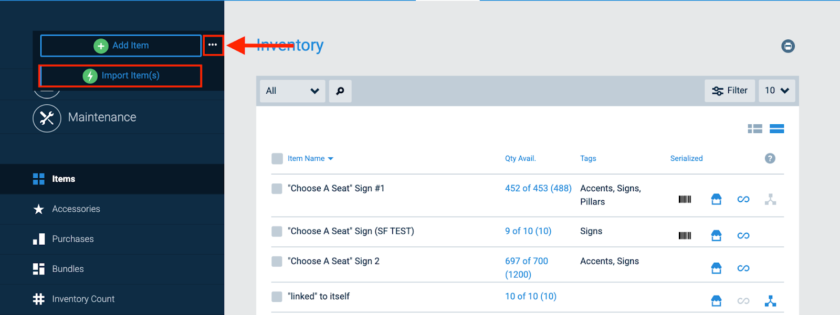The width and height of the screenshot is (840, 315).
Task: Open Maintenance using the wrench icon
Action: tap(47, 117)
